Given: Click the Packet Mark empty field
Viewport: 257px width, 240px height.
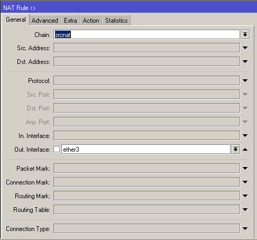Looking at the screenshot, I should pos(146,168).
